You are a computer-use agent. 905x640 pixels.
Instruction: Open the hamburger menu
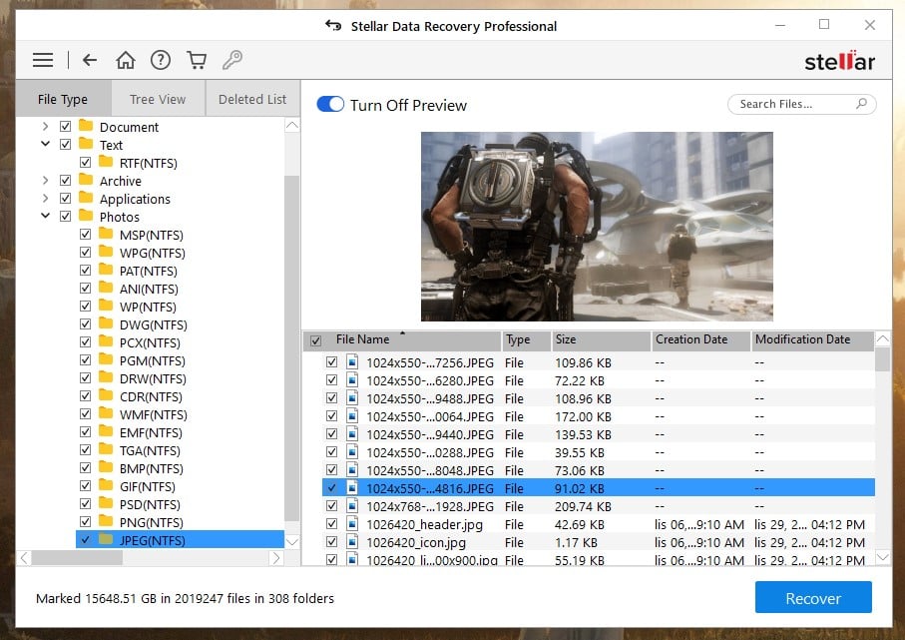pos(43,60)
